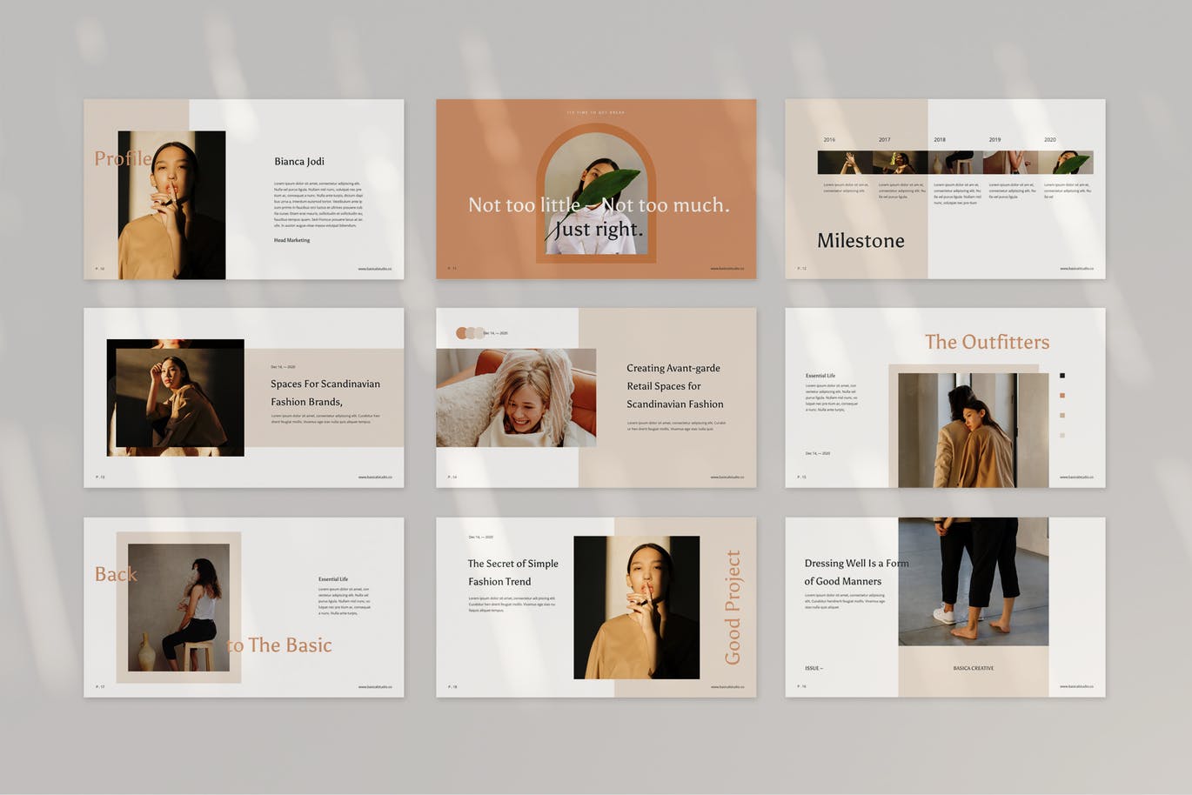The width and height of the screenshot is (1192, 795).
Task: Pick the orange square swatch on Outfitters slide
Action: (1062, 396)
